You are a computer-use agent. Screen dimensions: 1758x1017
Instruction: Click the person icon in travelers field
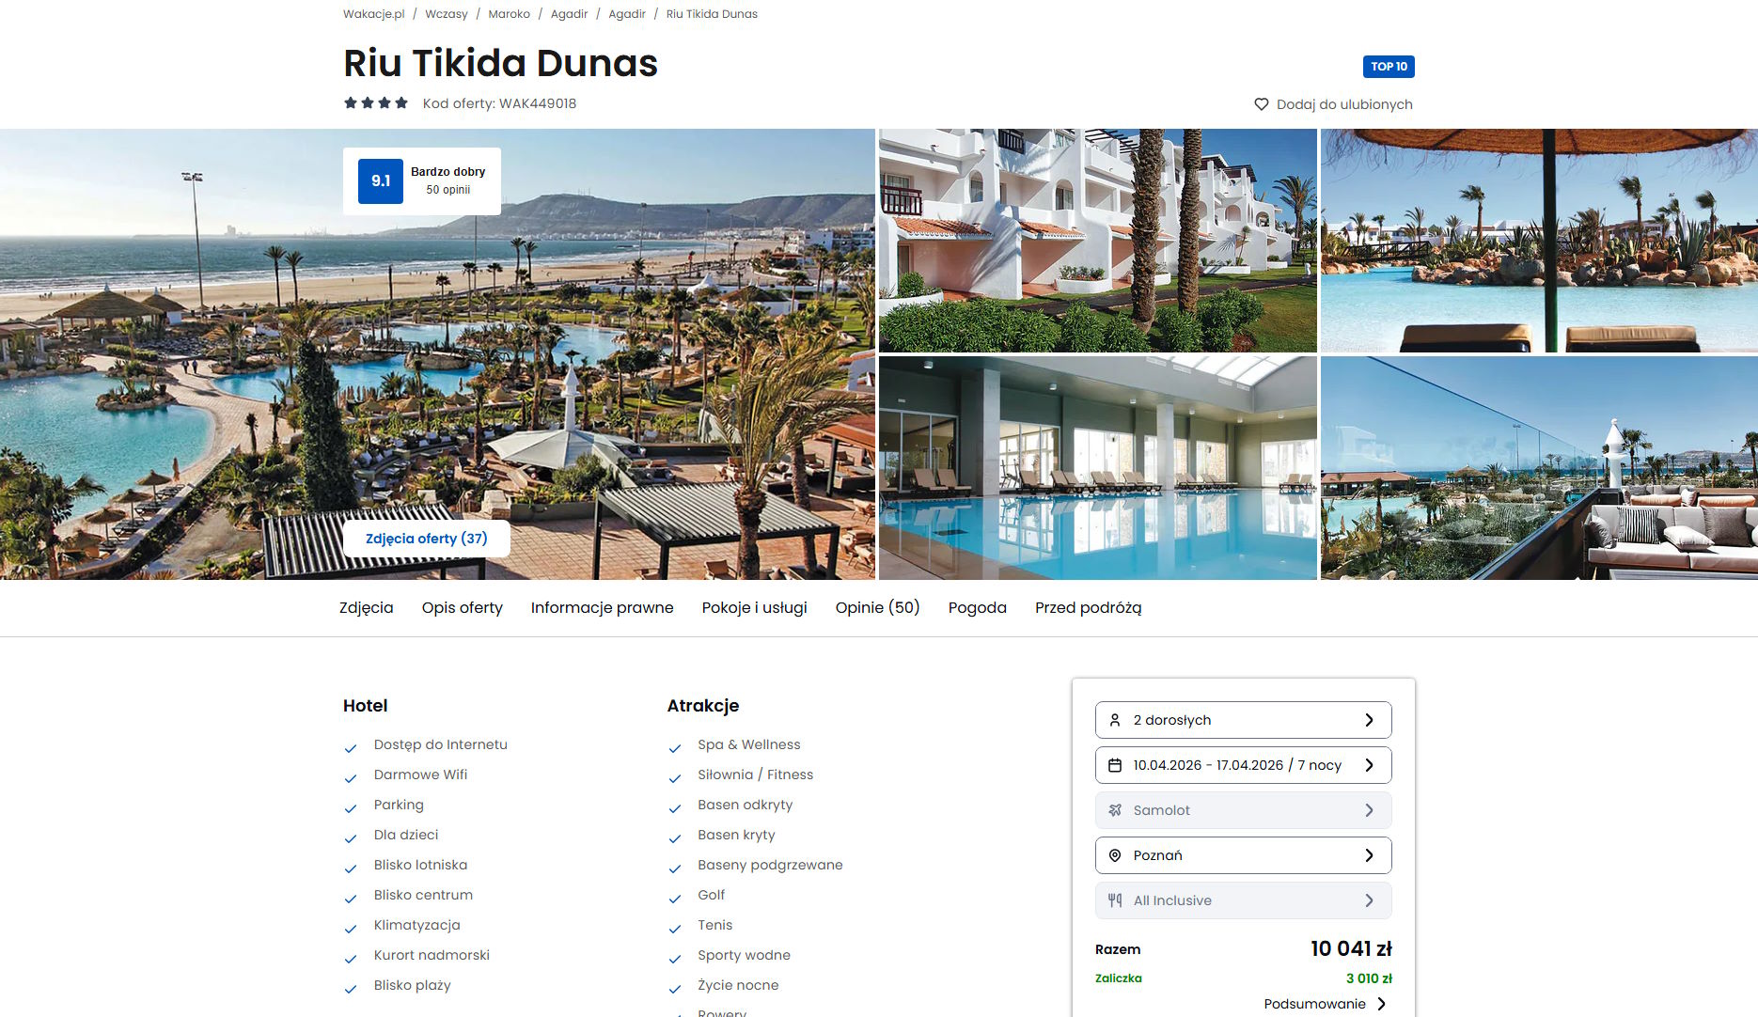[x=1115, y=720]
